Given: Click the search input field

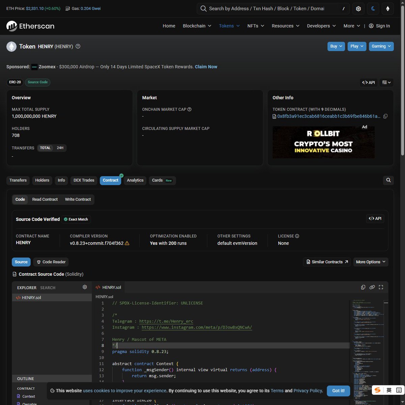Looking at the screenshot, I should [273, 9].
